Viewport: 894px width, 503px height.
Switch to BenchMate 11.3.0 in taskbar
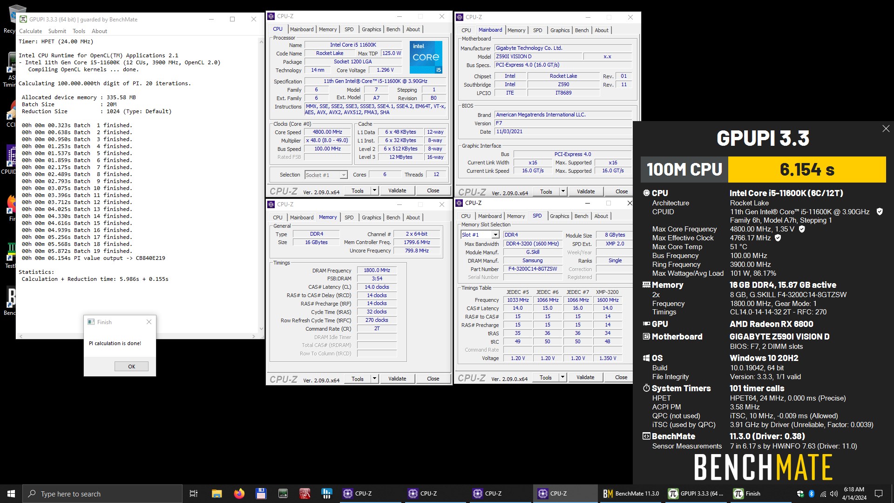click(x=631, y=494)
